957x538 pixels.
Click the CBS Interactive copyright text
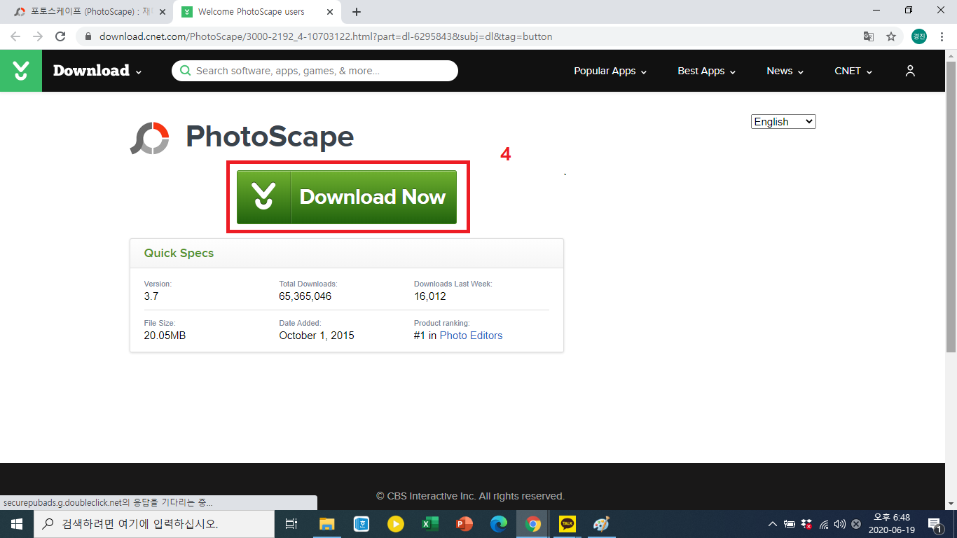470,496
